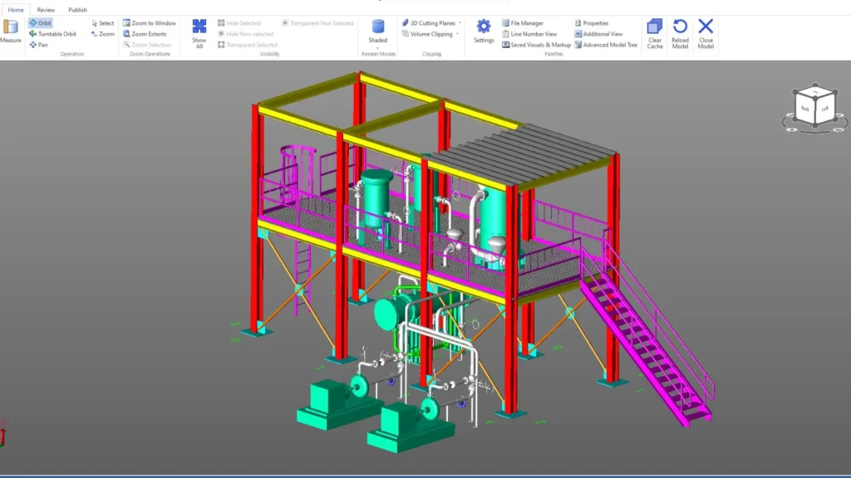This screenshot has height=478, width=851.
Task: Clear the model cache
Action: click(655, 32)
